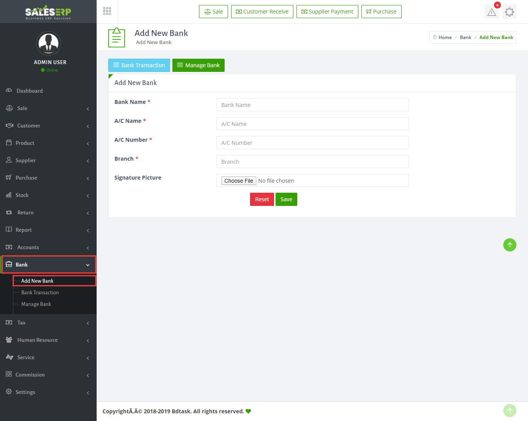Viewport: 528px width, 421px height.
Task: Focus the Branch input field
Action: (312, 161)
